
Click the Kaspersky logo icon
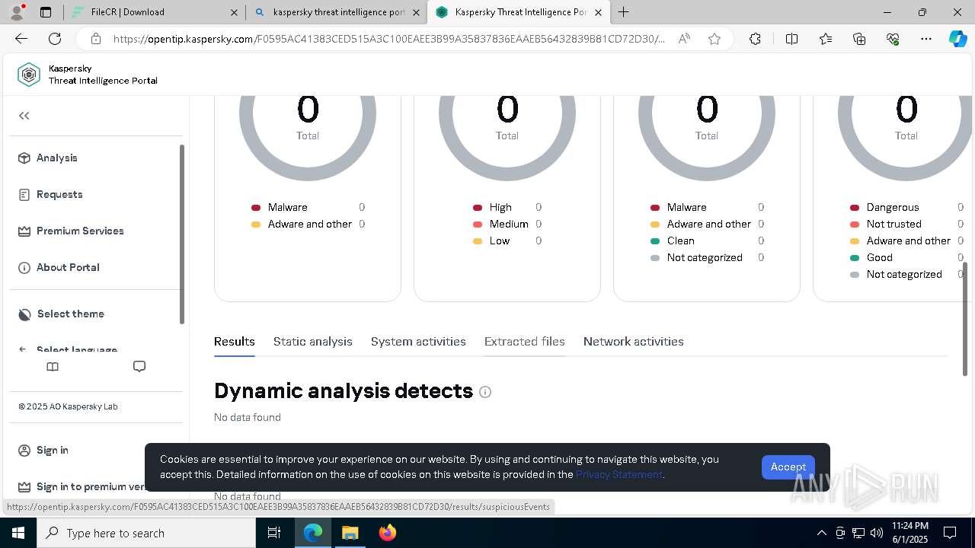pyautogui.click(x=29, y=75)
